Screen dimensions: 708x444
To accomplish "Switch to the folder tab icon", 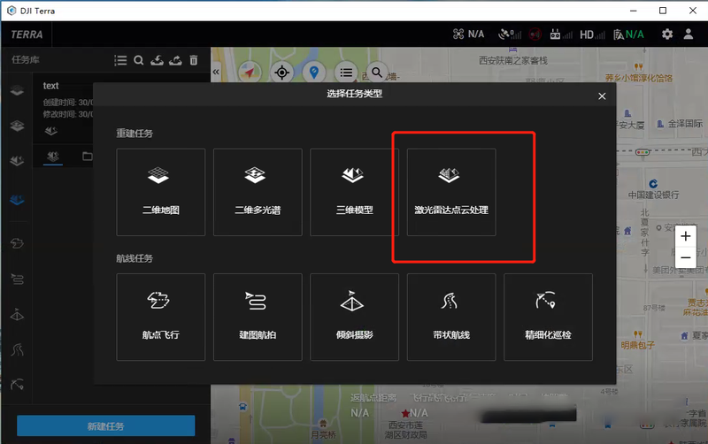I will (88, 157).
